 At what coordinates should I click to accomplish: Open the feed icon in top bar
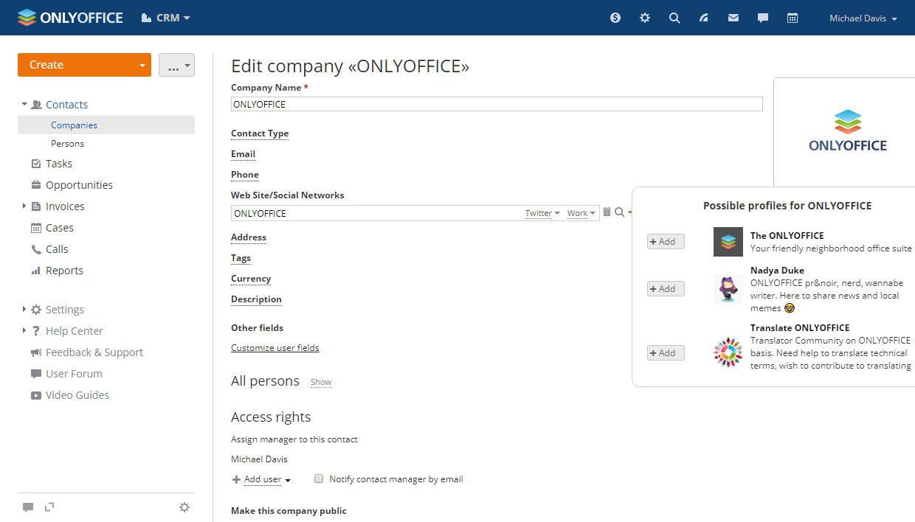tap(704, 18)
